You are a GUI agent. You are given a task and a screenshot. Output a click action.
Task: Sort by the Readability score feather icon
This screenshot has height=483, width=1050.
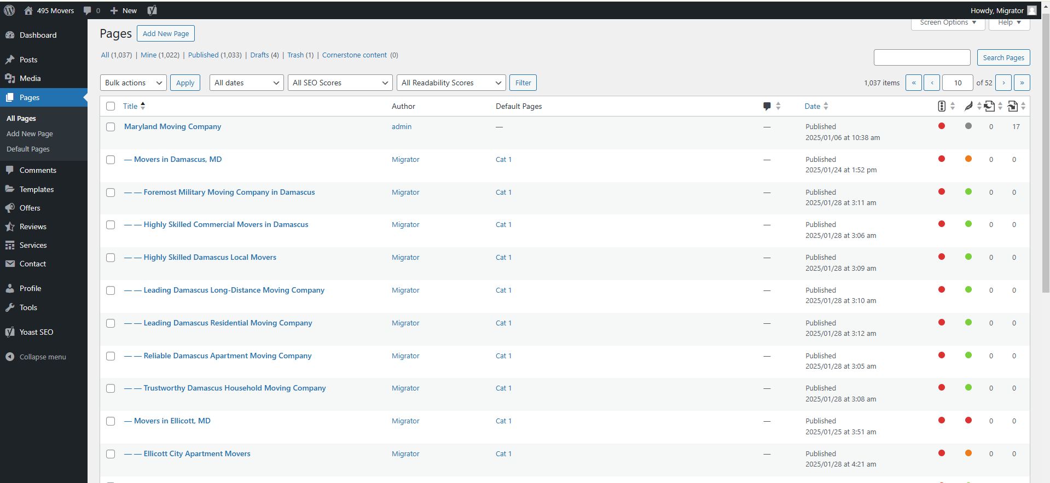pos(968,106)
